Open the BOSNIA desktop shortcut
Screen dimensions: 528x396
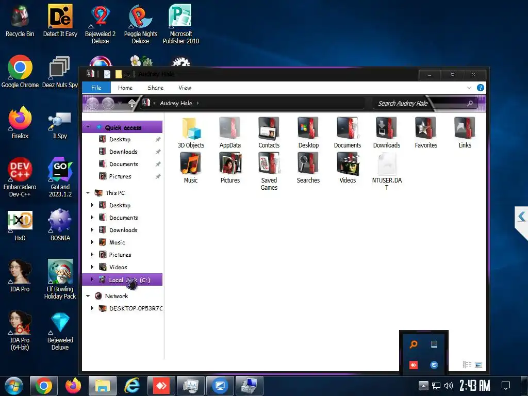click(60, 225)
